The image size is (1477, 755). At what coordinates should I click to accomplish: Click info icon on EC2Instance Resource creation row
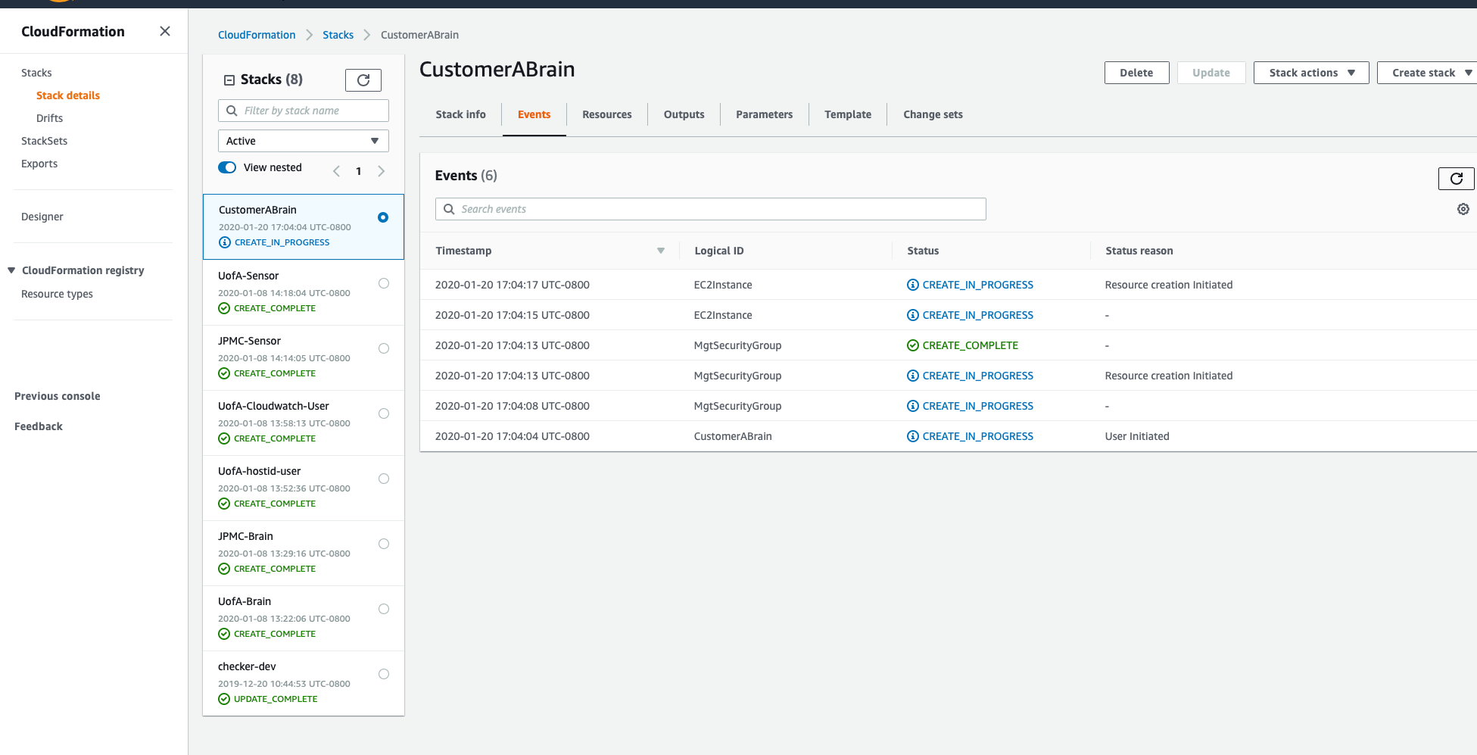[x=913, y=285]
